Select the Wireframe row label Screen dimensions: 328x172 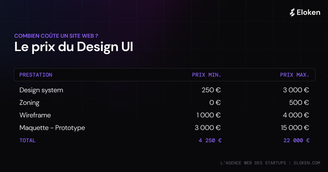pyautogui.click(x=35, y=115)
